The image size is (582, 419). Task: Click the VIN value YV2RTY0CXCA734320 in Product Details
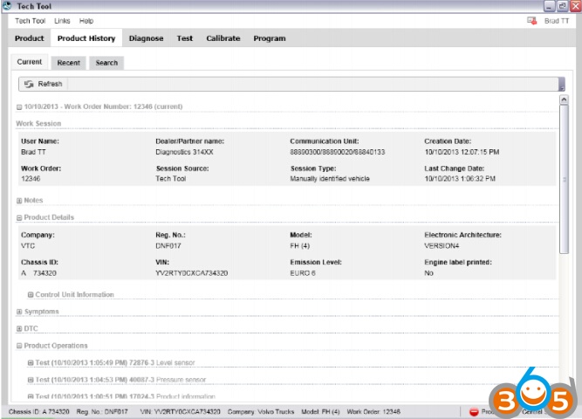tap(191, 273)
